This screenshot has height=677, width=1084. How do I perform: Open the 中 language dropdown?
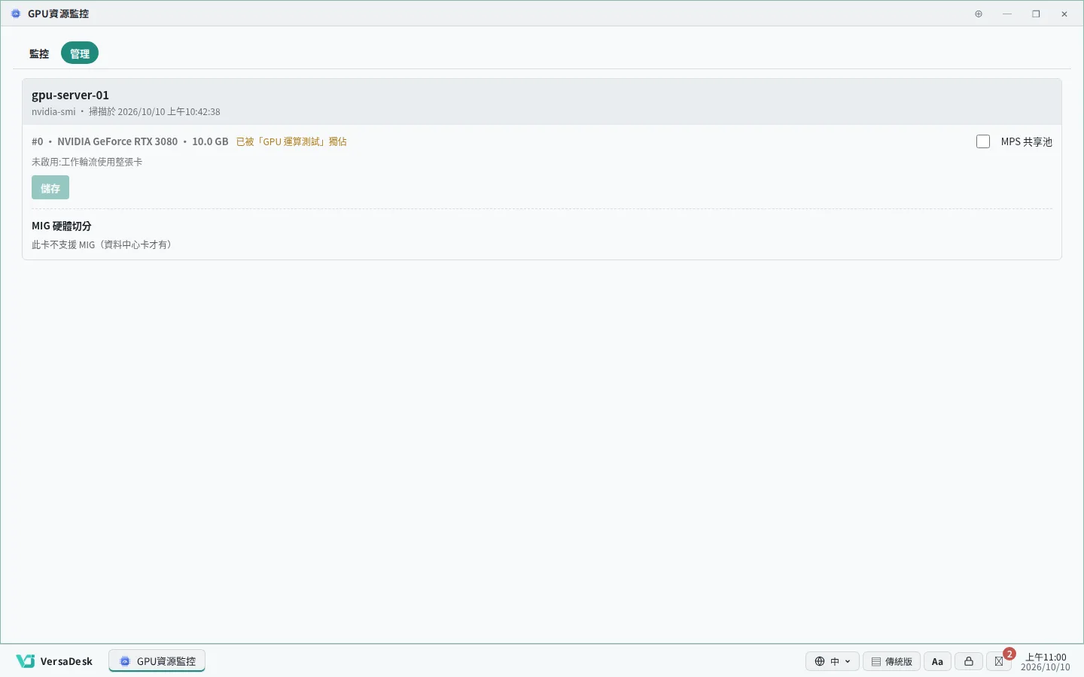(x=833, y=661)
